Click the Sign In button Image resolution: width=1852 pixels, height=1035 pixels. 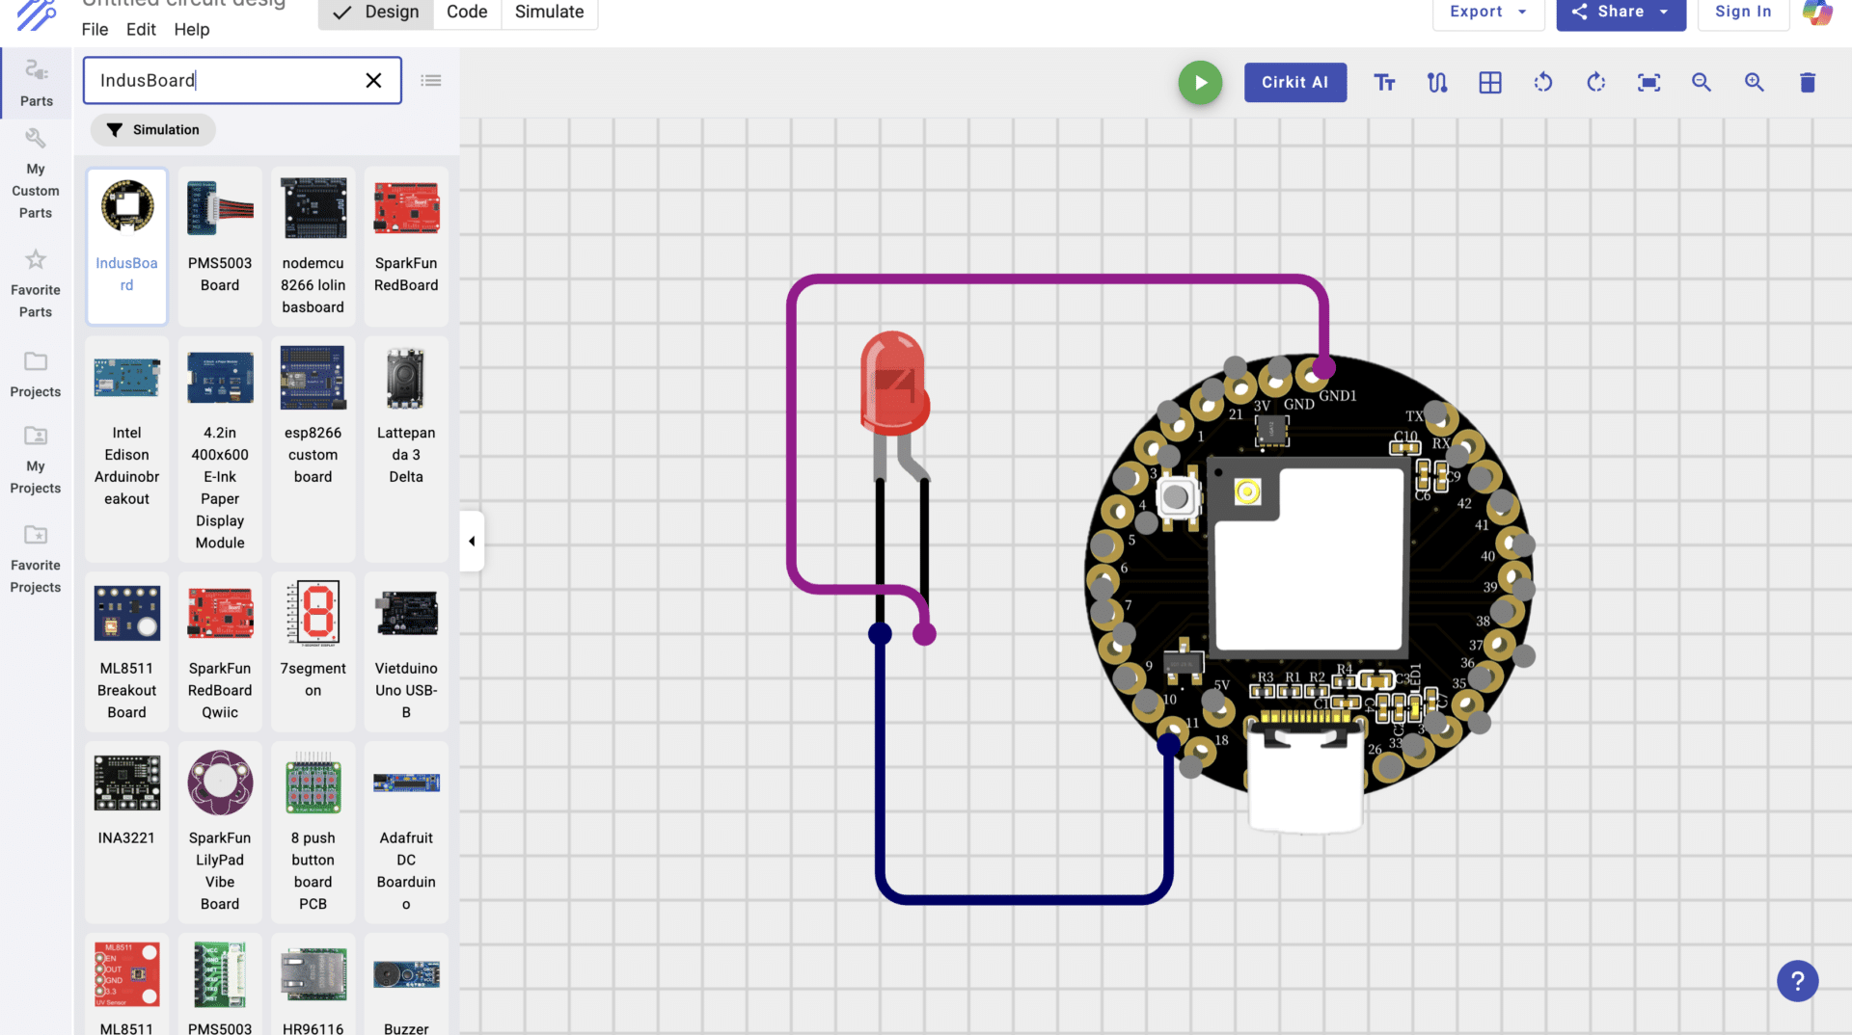(x=1743, y=12)
